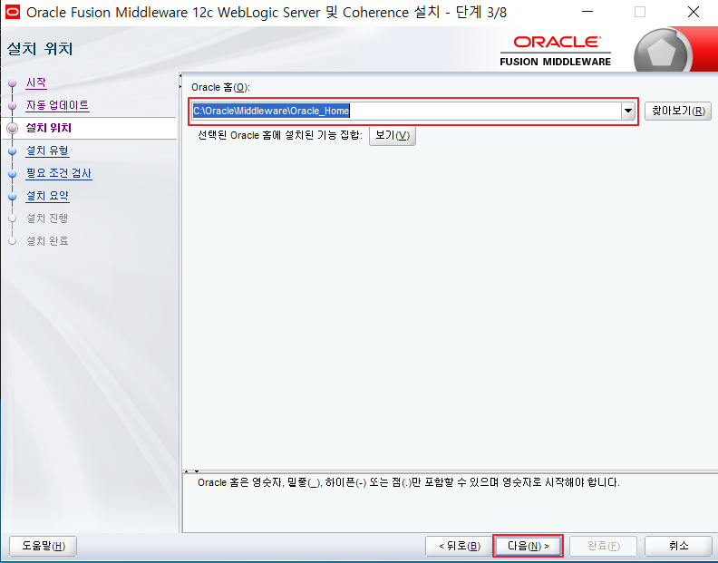718x563 pixels.
Task: Minimize the installer window
Action: [x=587, y=13]
